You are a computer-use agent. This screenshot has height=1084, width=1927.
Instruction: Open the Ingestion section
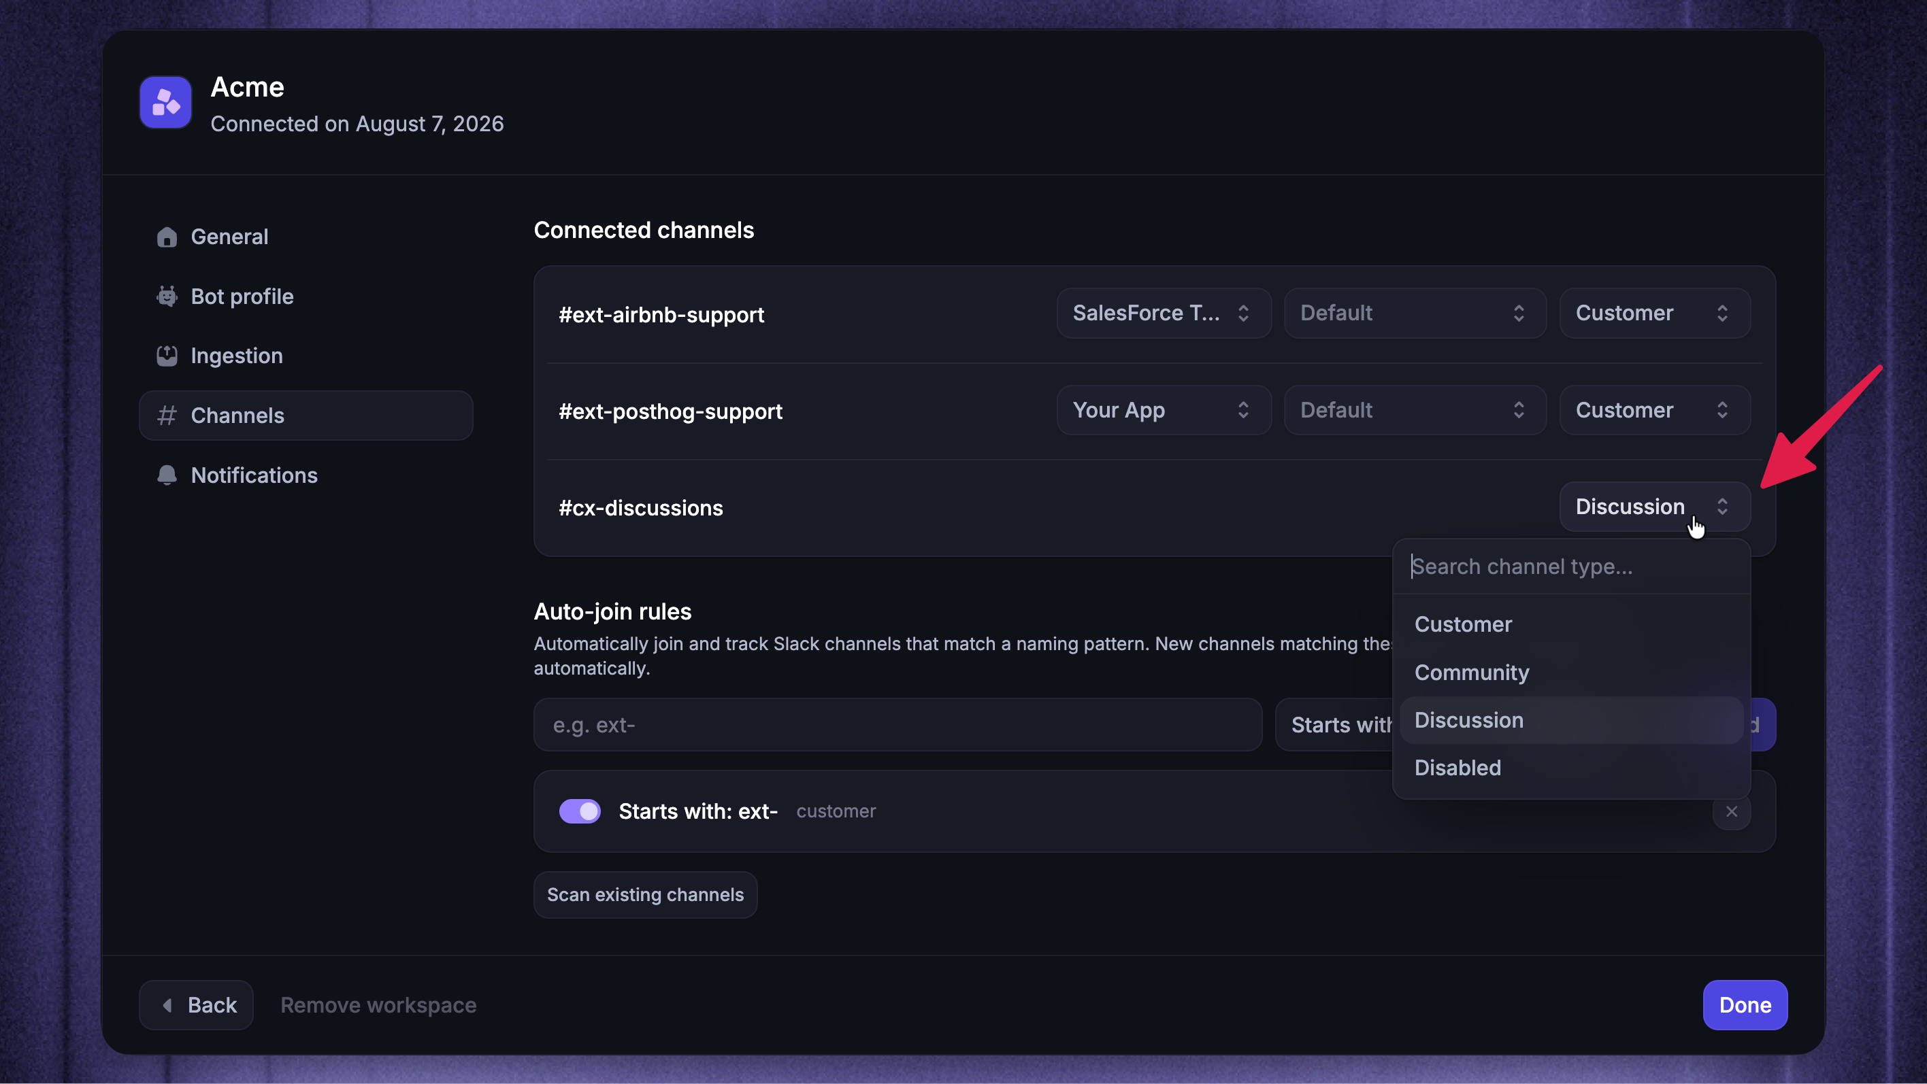pyautogui.click(x=306, y=356)
